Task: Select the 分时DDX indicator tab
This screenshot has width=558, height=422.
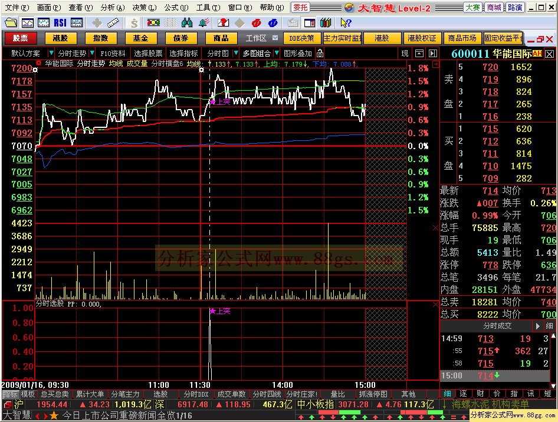Action: 196,394
